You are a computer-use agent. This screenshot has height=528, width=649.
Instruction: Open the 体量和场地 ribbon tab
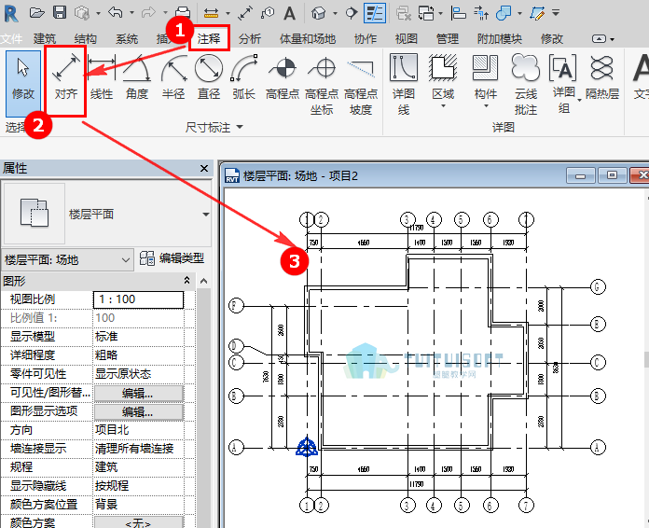[308, 39]
